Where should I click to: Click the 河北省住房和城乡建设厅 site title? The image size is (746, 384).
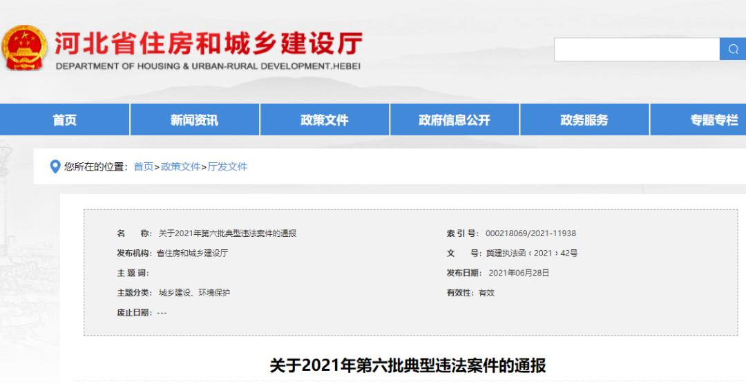point(209,44)
